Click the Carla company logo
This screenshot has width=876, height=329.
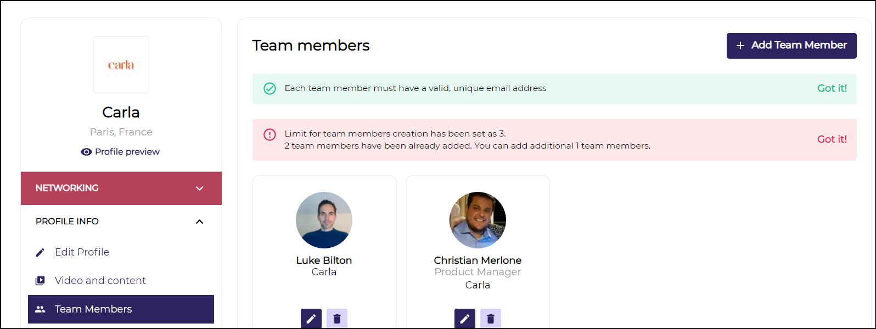pyautogui.click(x=121, y=65)
